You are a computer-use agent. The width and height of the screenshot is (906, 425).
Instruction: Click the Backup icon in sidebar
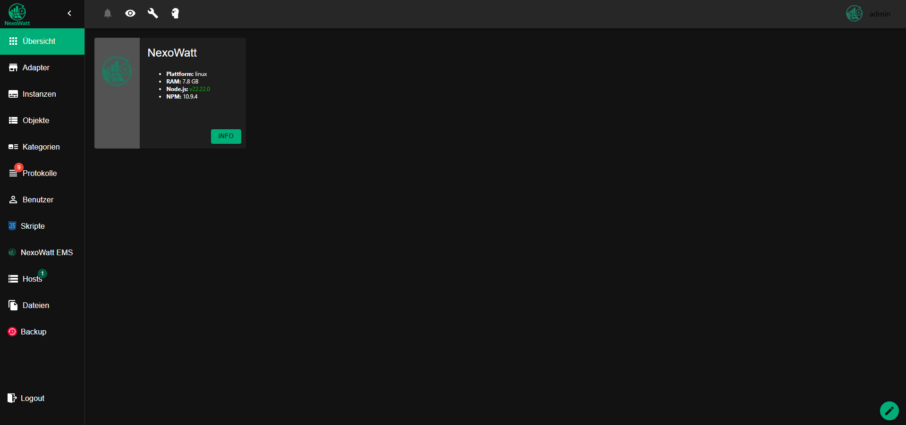pos(12,332)
